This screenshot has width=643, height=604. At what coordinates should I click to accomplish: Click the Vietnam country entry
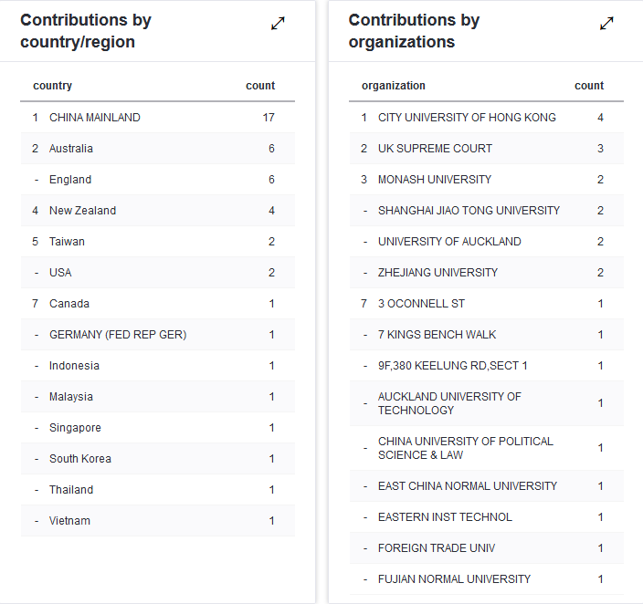tap(69, 521)
